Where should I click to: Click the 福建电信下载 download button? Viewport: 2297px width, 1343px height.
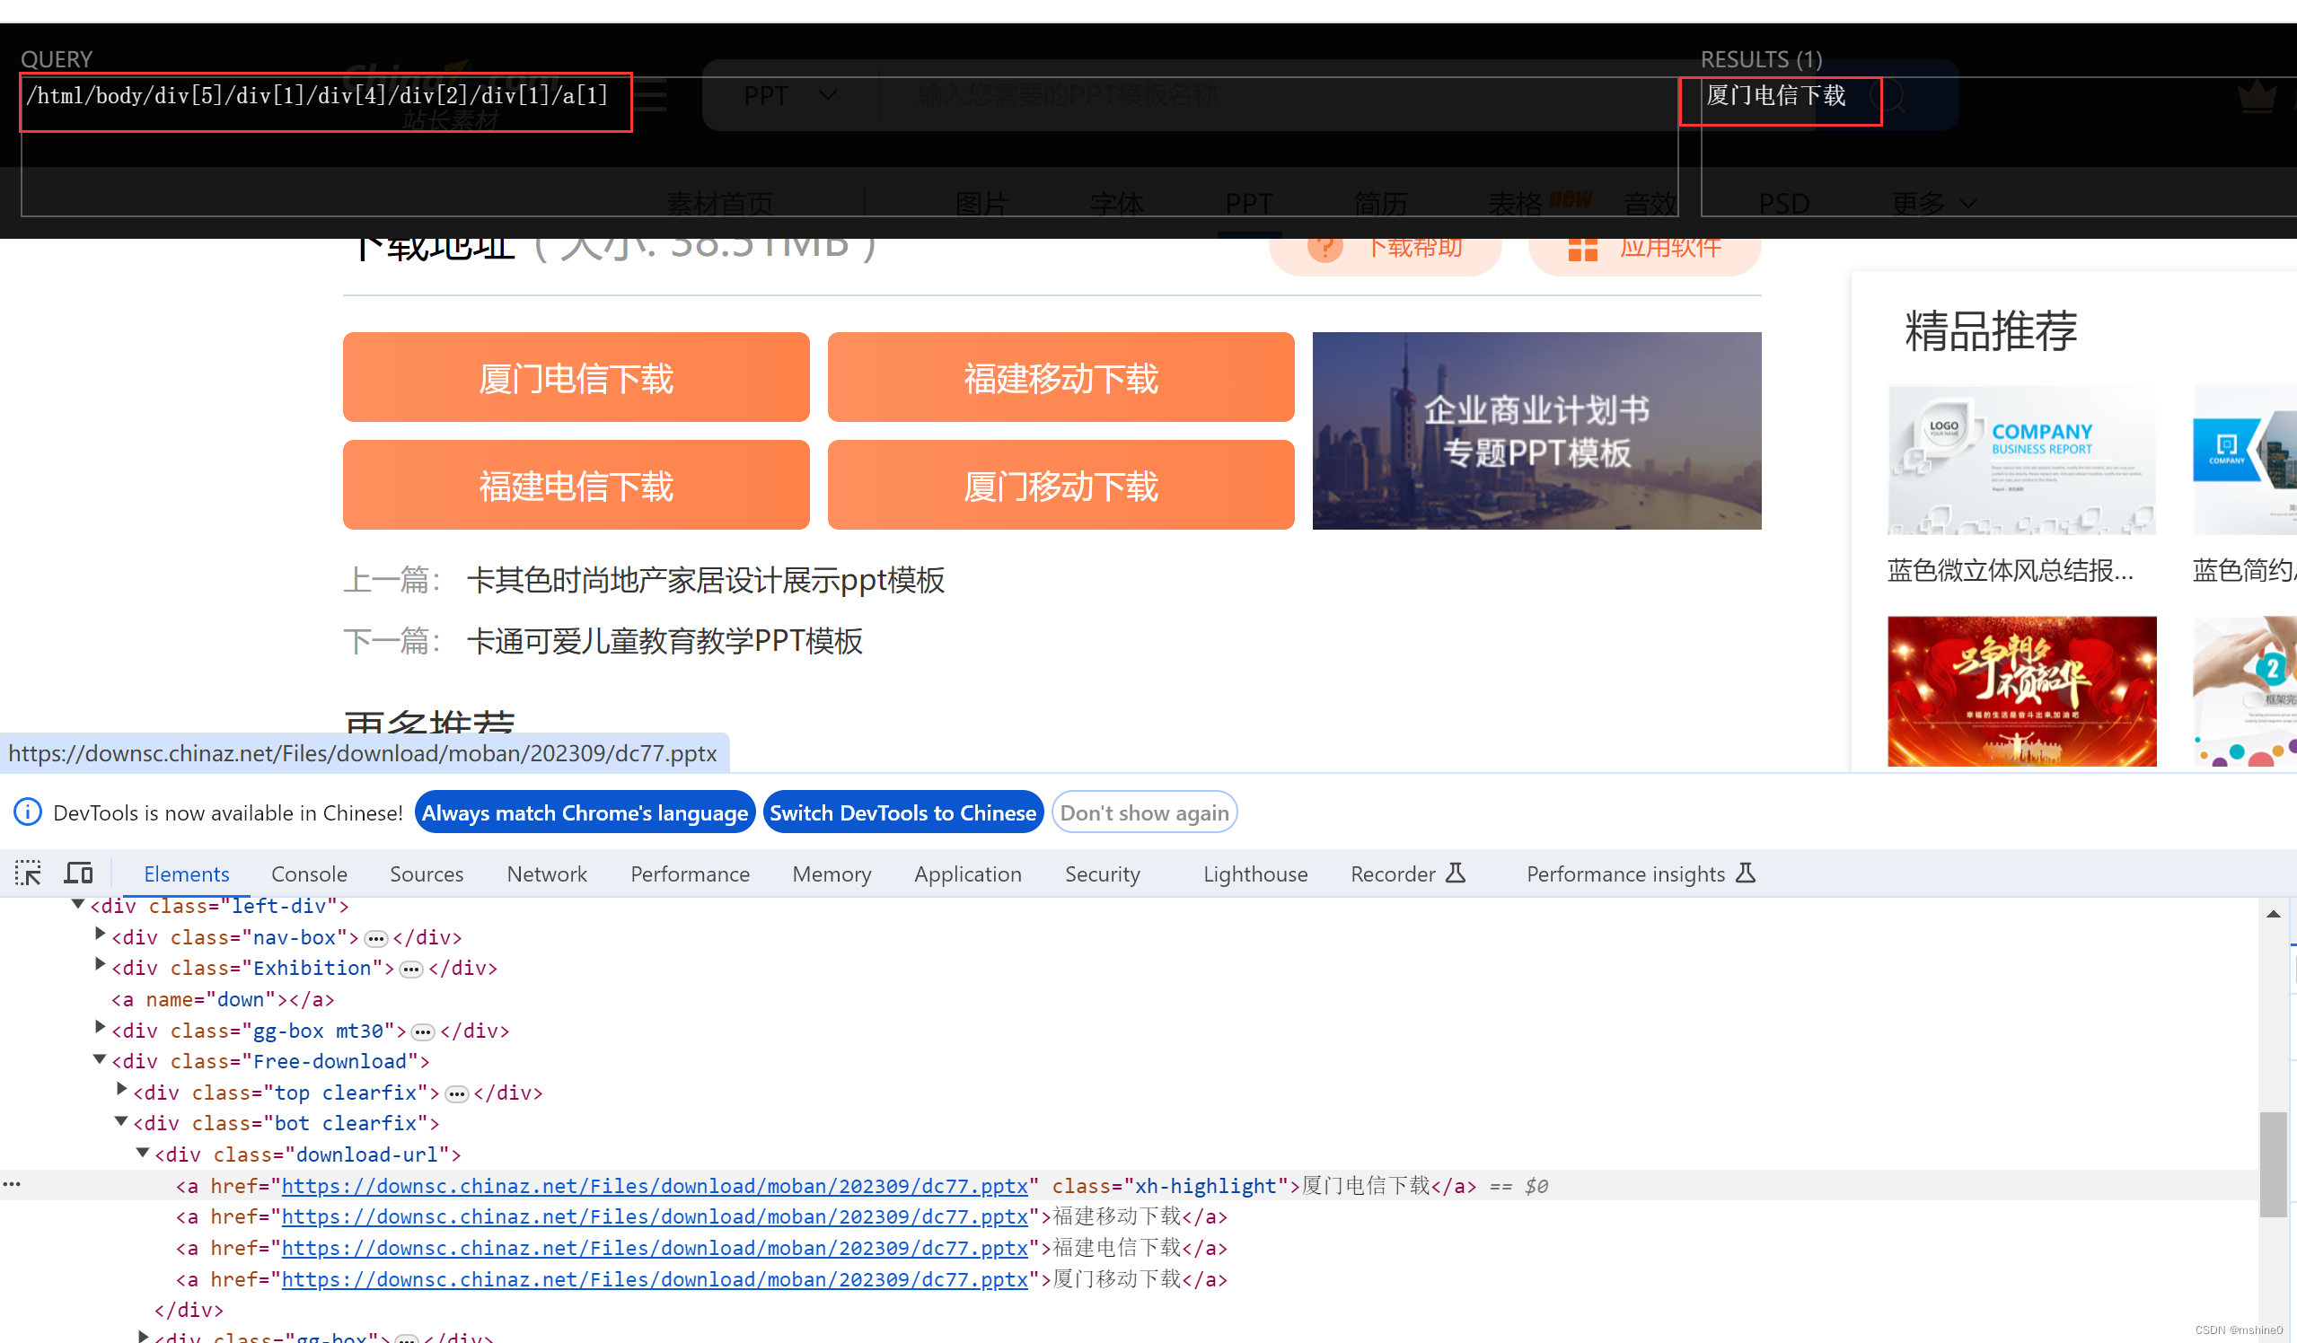pyautogui.click(x=576, y=485)
